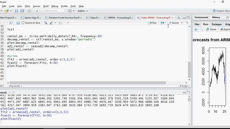The height and width of the screenshot is (129, 230).
Task: Expand the panes layout dropdown arrow
Action: click(x=74, y=11)
